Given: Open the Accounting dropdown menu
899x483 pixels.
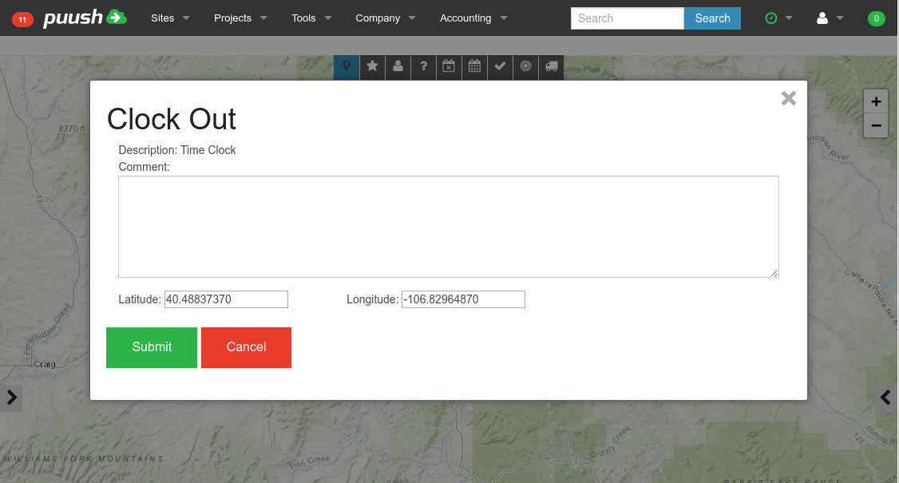Looking at the screenshot, I should [x=473, y=18].
